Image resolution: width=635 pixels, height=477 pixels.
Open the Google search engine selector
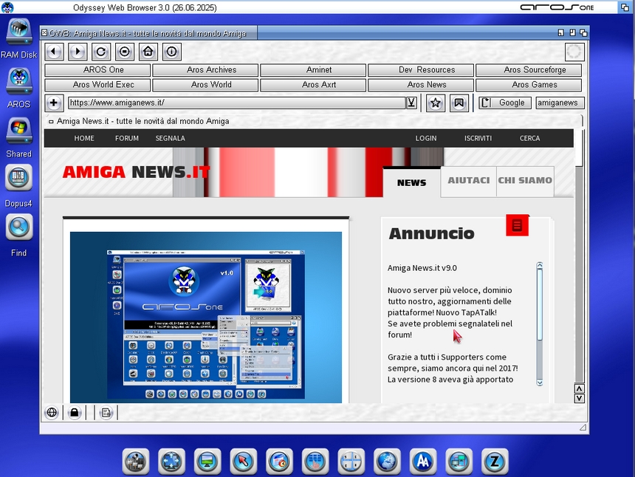tap(505, 103)
